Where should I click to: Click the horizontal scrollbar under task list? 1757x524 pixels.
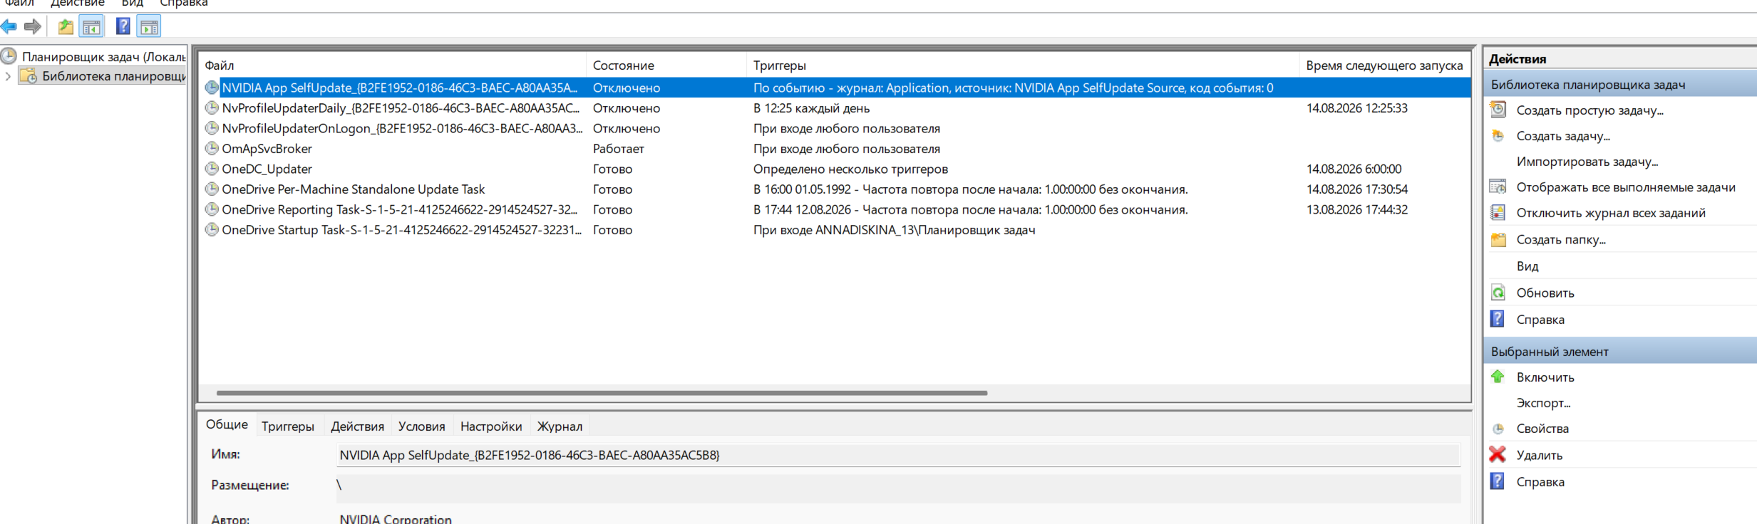(602, 393)
